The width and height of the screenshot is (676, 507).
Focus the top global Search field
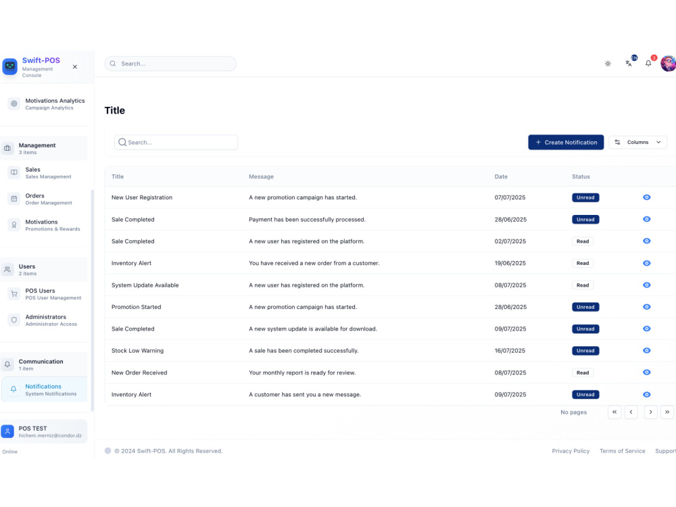pyautogui.click(x=170, y=64)
